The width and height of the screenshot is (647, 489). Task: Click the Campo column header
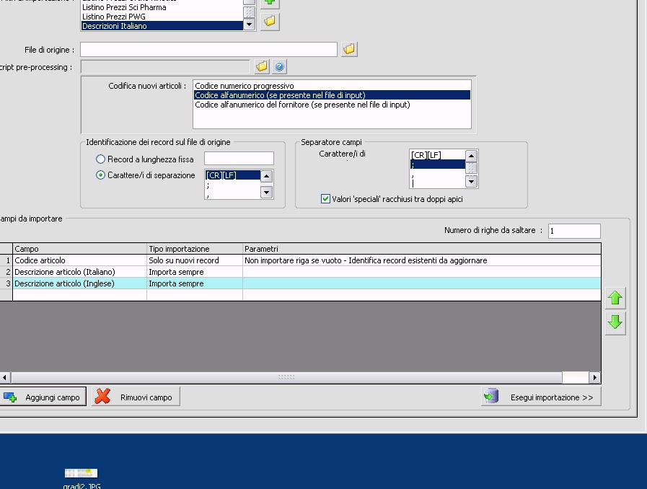[x=79, y=249]
